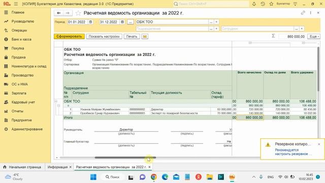Clear the Сотрудник field
325x183 pixels.
point(302,29)
